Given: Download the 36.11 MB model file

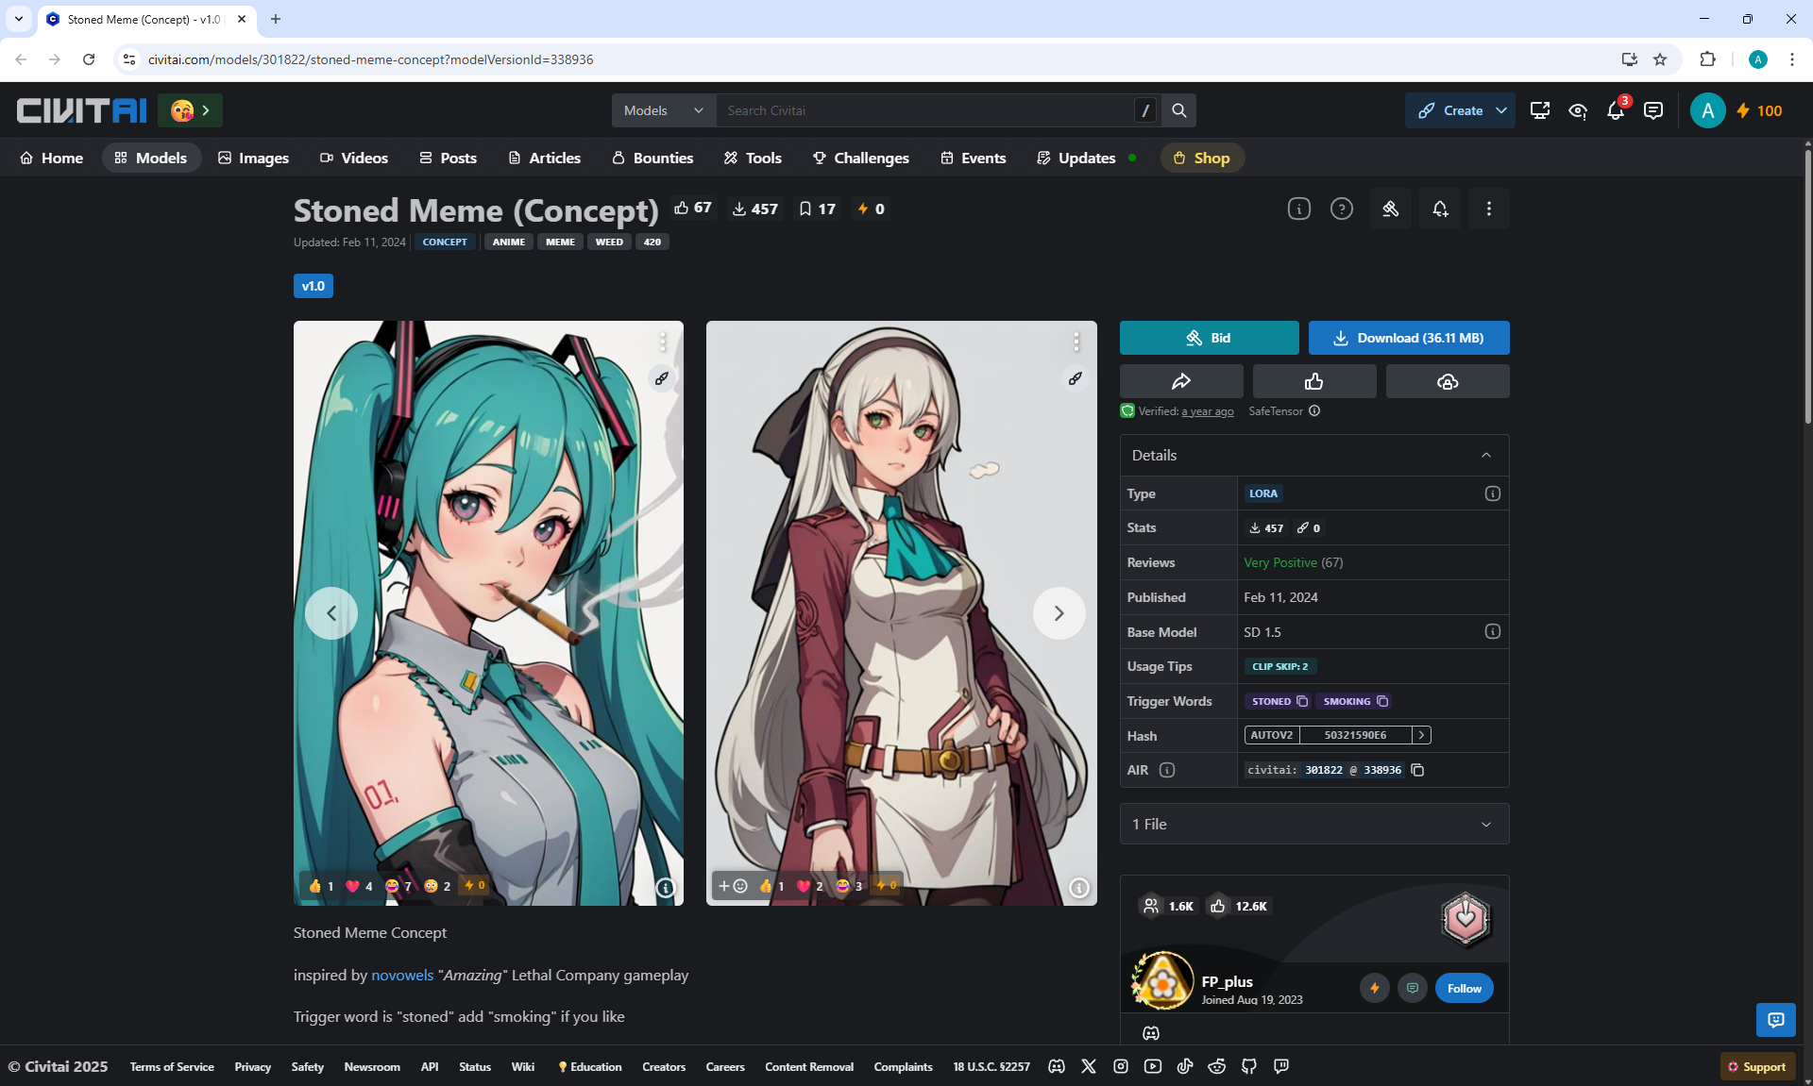Looking at the screenshot, I should point(1408,338).
